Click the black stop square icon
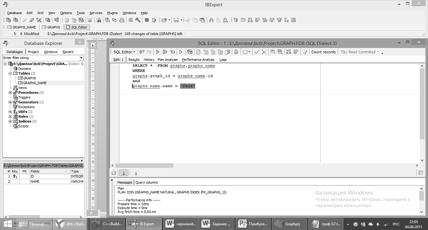The height and width of the screenshot is (230, 428). click(x=147, y=20)
